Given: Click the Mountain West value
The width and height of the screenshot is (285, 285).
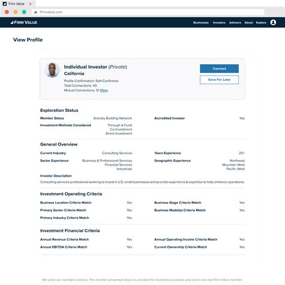Looking at the screenshot, I should point(233,165).
